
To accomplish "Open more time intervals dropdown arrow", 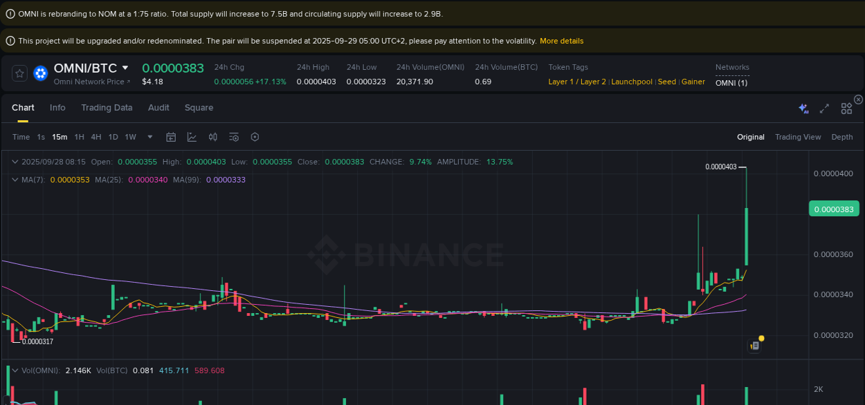I will point(149,137).
